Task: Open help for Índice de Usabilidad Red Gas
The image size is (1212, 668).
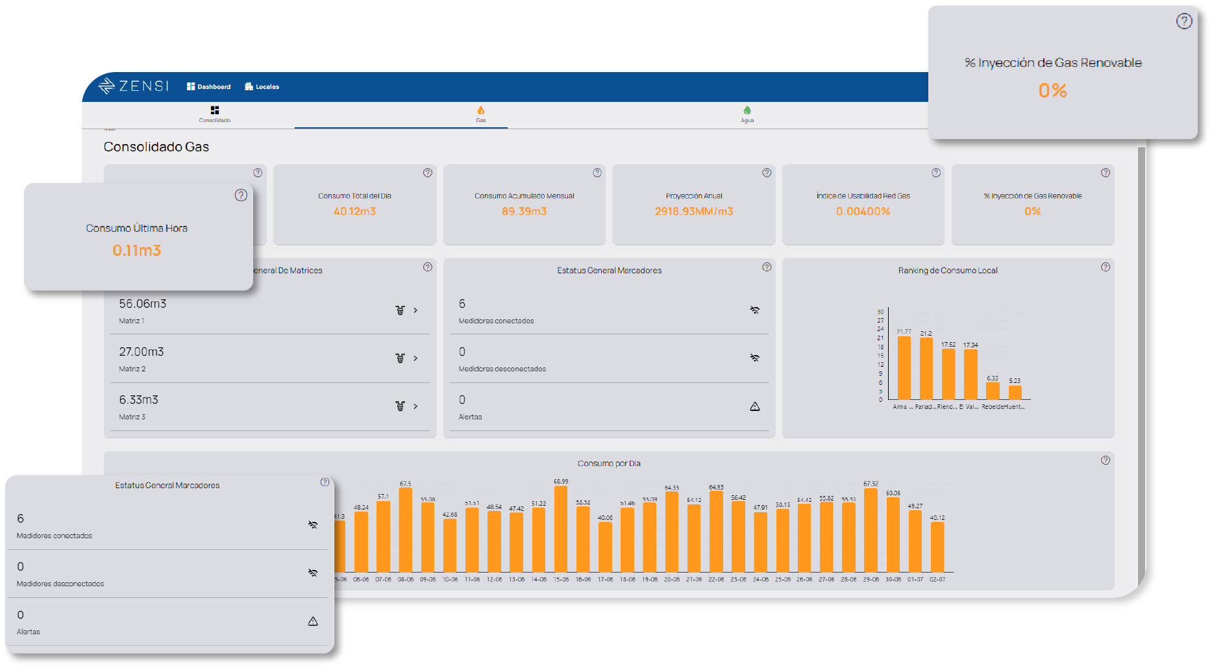Action: (x=936, y=173)
